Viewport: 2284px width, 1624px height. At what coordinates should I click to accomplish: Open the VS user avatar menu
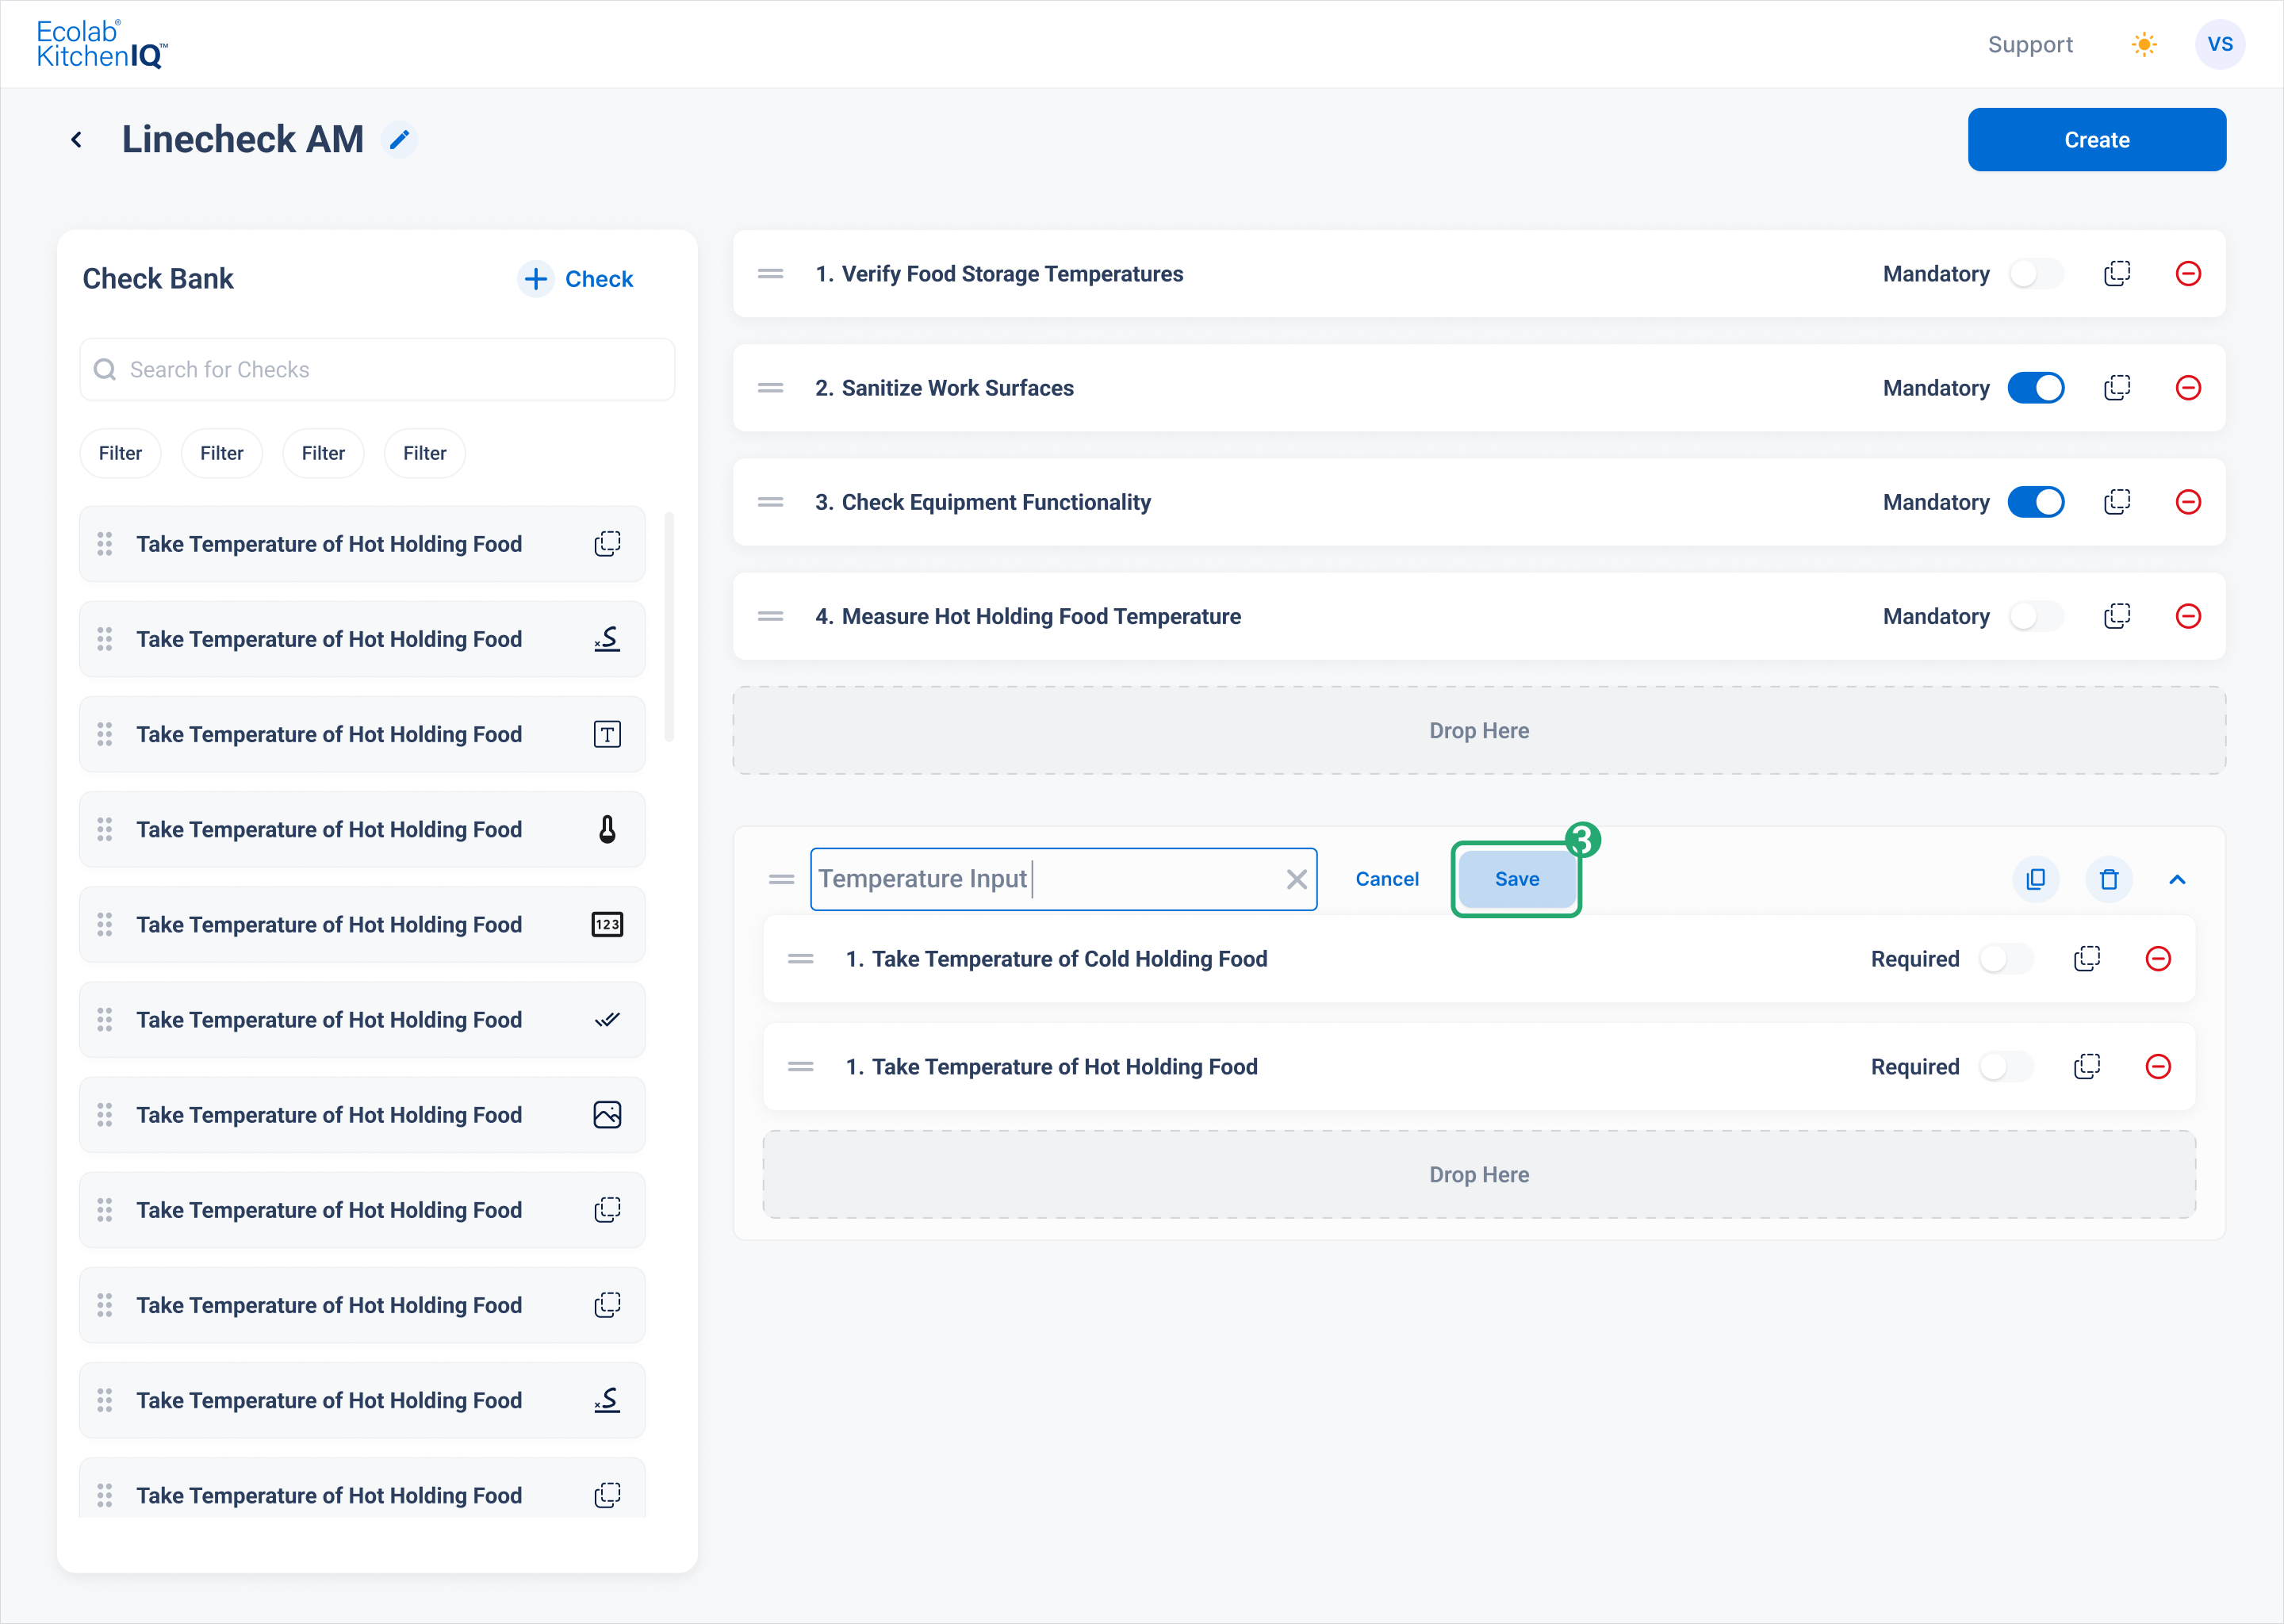pos(2220,44)
